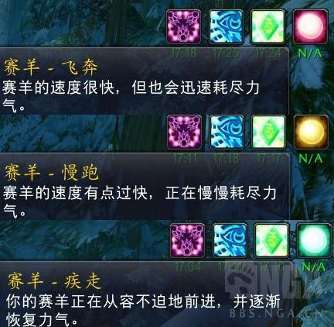Click green diamond icon in middle row
Image resolution: width=334 pixels, height=327 pixels.
pyautogui.click(x=269, y=132)
